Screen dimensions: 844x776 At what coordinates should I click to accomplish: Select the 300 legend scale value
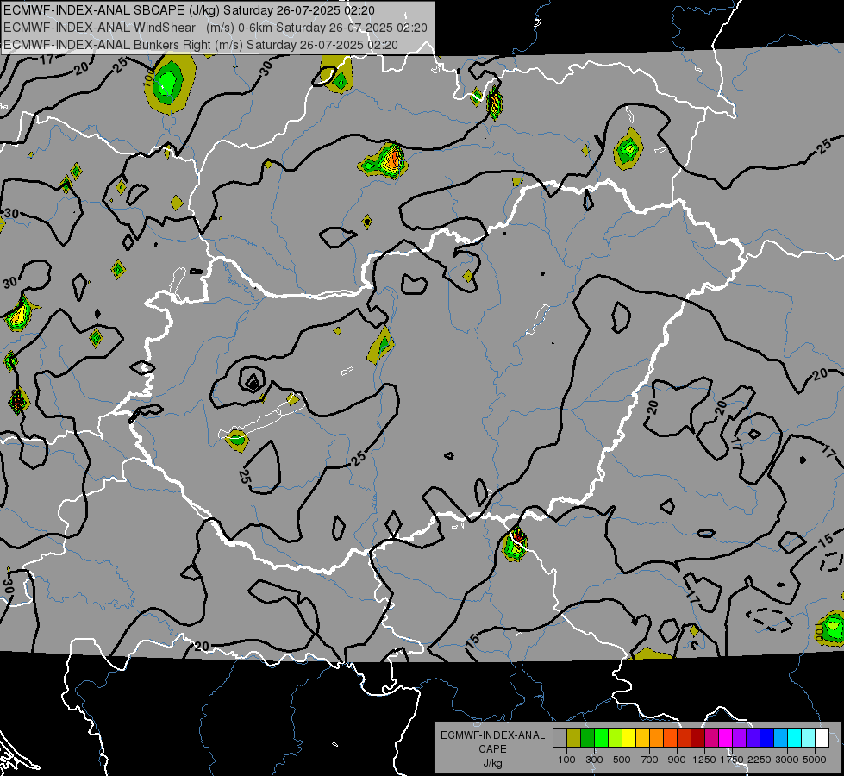(594, 760)
